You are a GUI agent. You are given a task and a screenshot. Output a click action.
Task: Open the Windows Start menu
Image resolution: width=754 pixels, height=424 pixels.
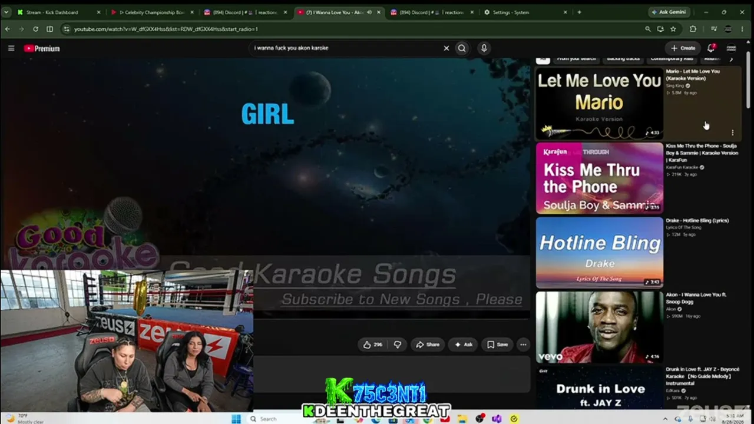(x=236, y=419)
